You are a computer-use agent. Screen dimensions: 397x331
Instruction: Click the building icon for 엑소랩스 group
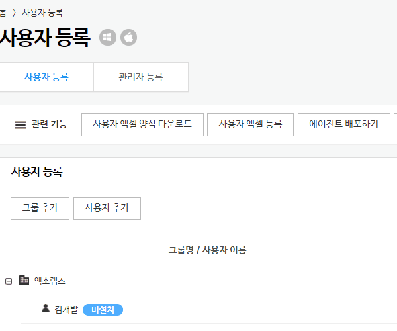tap(24, 280)
